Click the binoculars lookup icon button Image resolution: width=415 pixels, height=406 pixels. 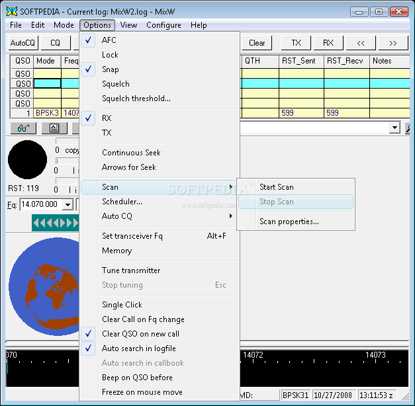(23, 128)
